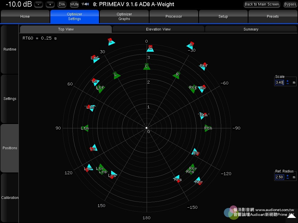This screenshot has width=298, height=223.
Task: Select the green Ltm speaker marker
Action: [85, 128]
